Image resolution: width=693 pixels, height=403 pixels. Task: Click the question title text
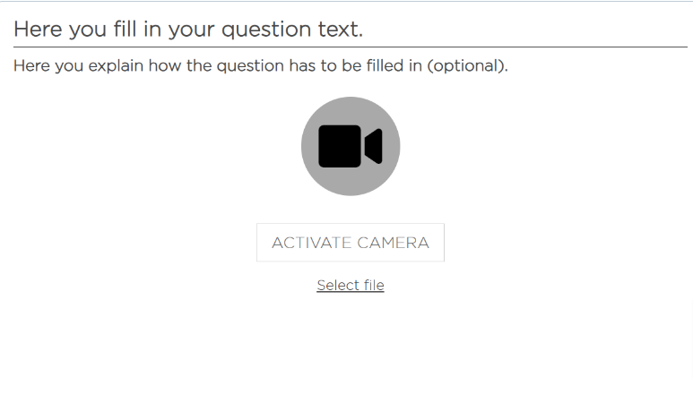click(x=188, y=30)
